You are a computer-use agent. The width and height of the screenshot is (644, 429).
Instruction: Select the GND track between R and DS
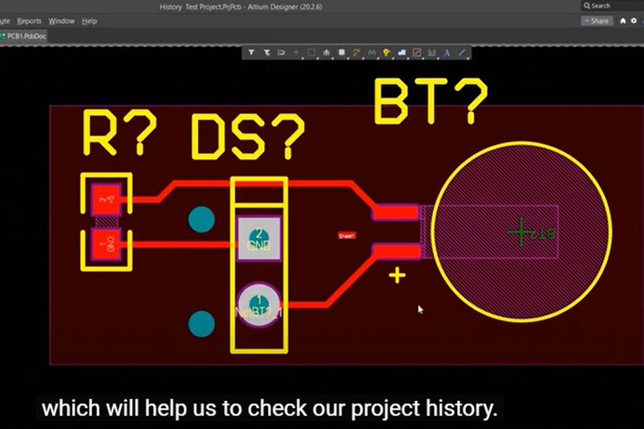click(x=180, y=245)
